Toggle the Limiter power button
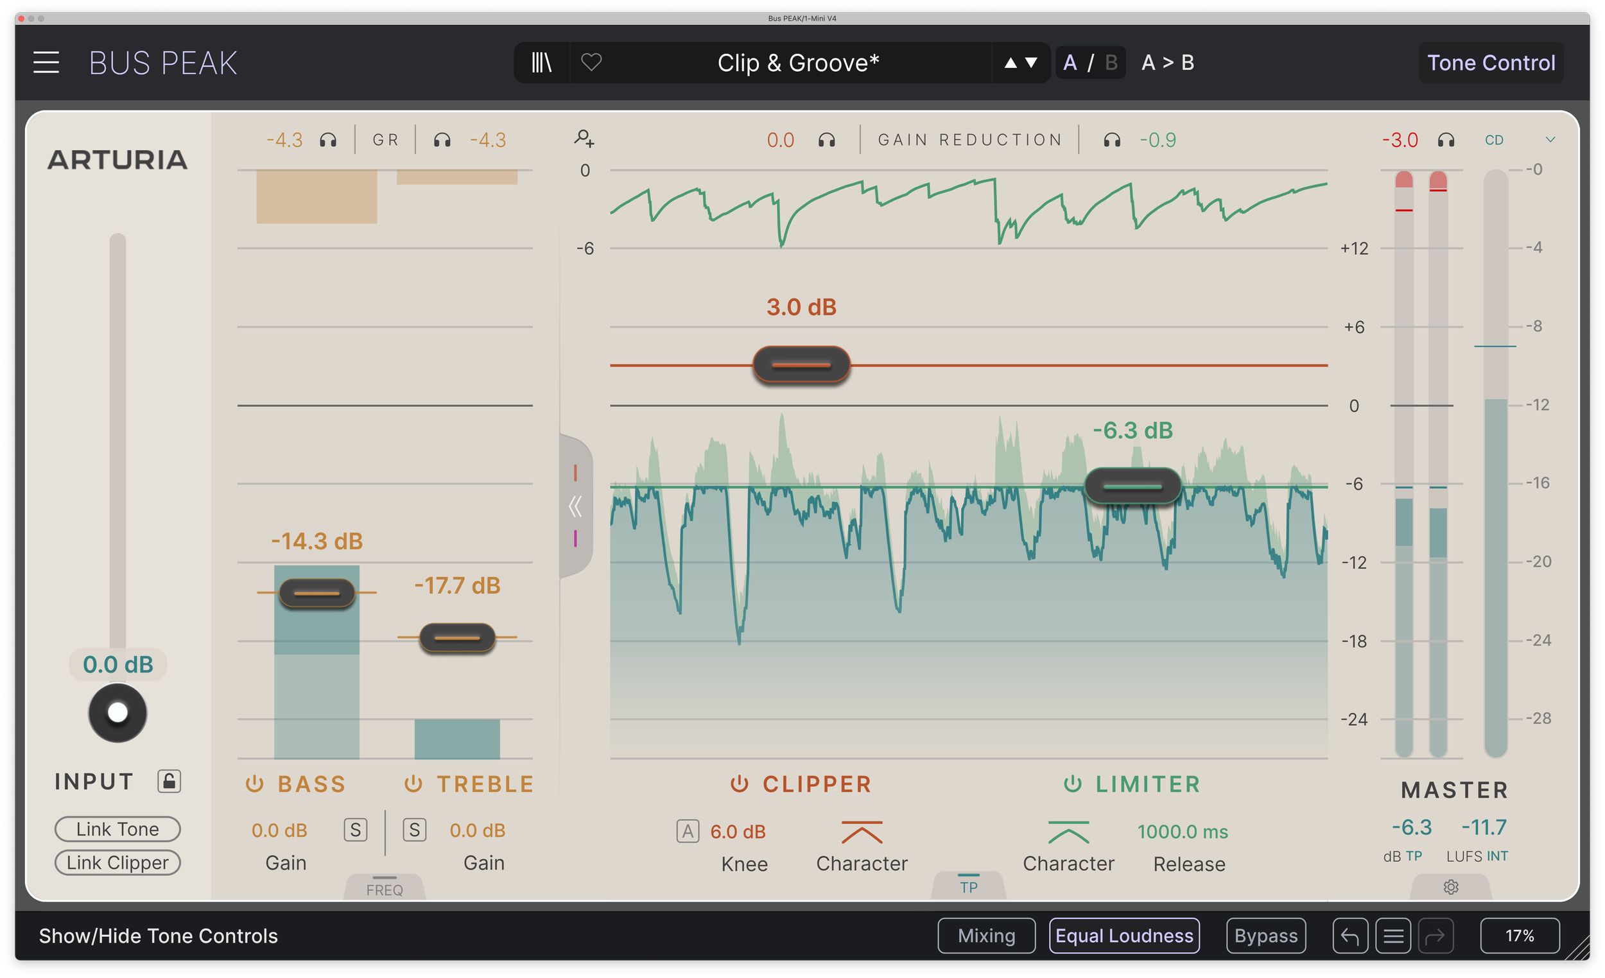Screen dimensions: 1605x978 click(x=1072, y=784)
